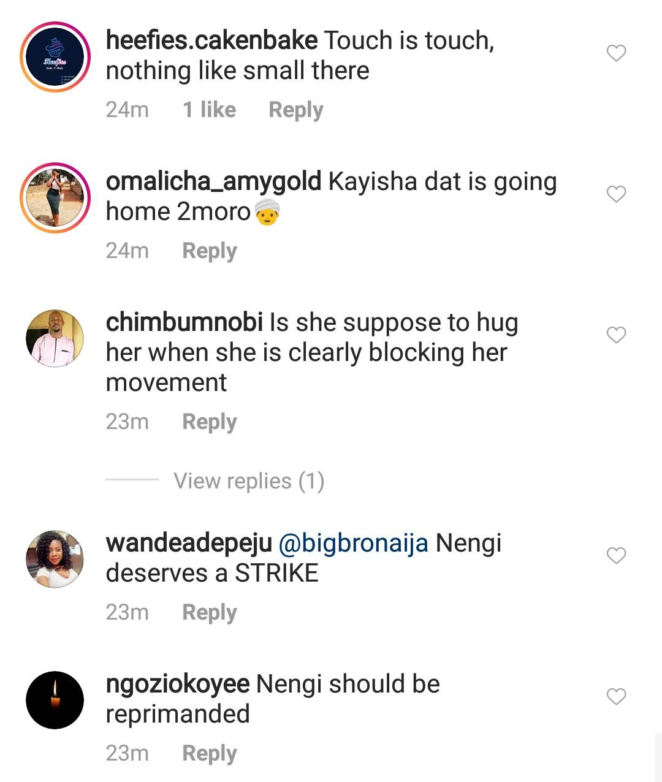Expand View replies (1) under chimbumnobi
Viewport: 662px width, 782px height.
click(x=249, y=481)
